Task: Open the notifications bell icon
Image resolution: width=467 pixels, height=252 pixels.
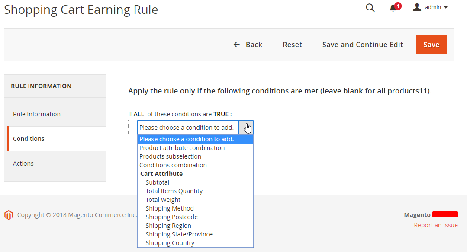Action: 393,8
